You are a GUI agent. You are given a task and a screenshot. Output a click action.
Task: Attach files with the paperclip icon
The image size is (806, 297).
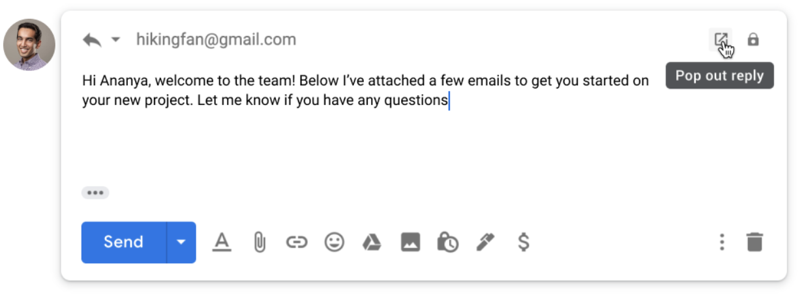point(260,242)
